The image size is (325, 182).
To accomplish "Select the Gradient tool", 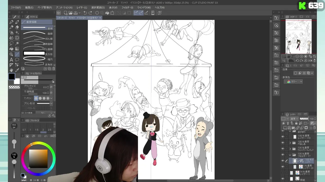I will click(17, 49).
